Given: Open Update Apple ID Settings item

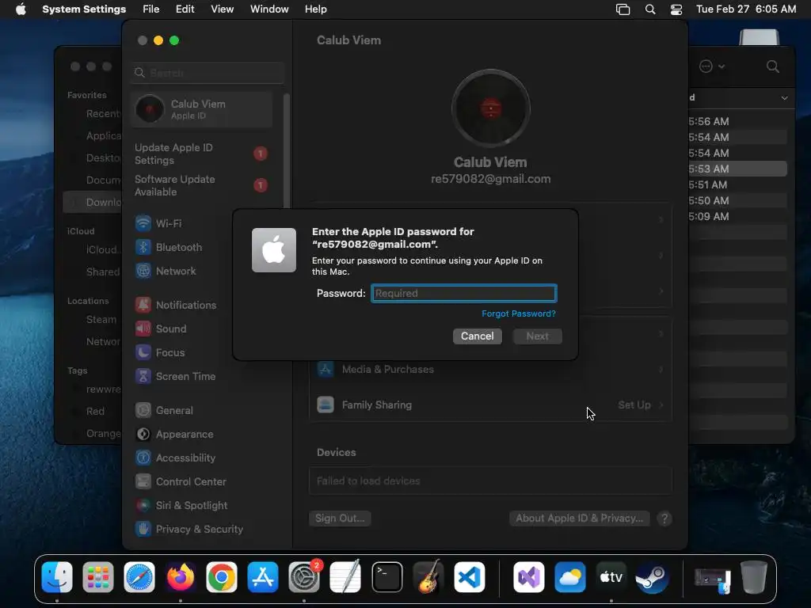Looking at the screenshot, I should point(202,154).
